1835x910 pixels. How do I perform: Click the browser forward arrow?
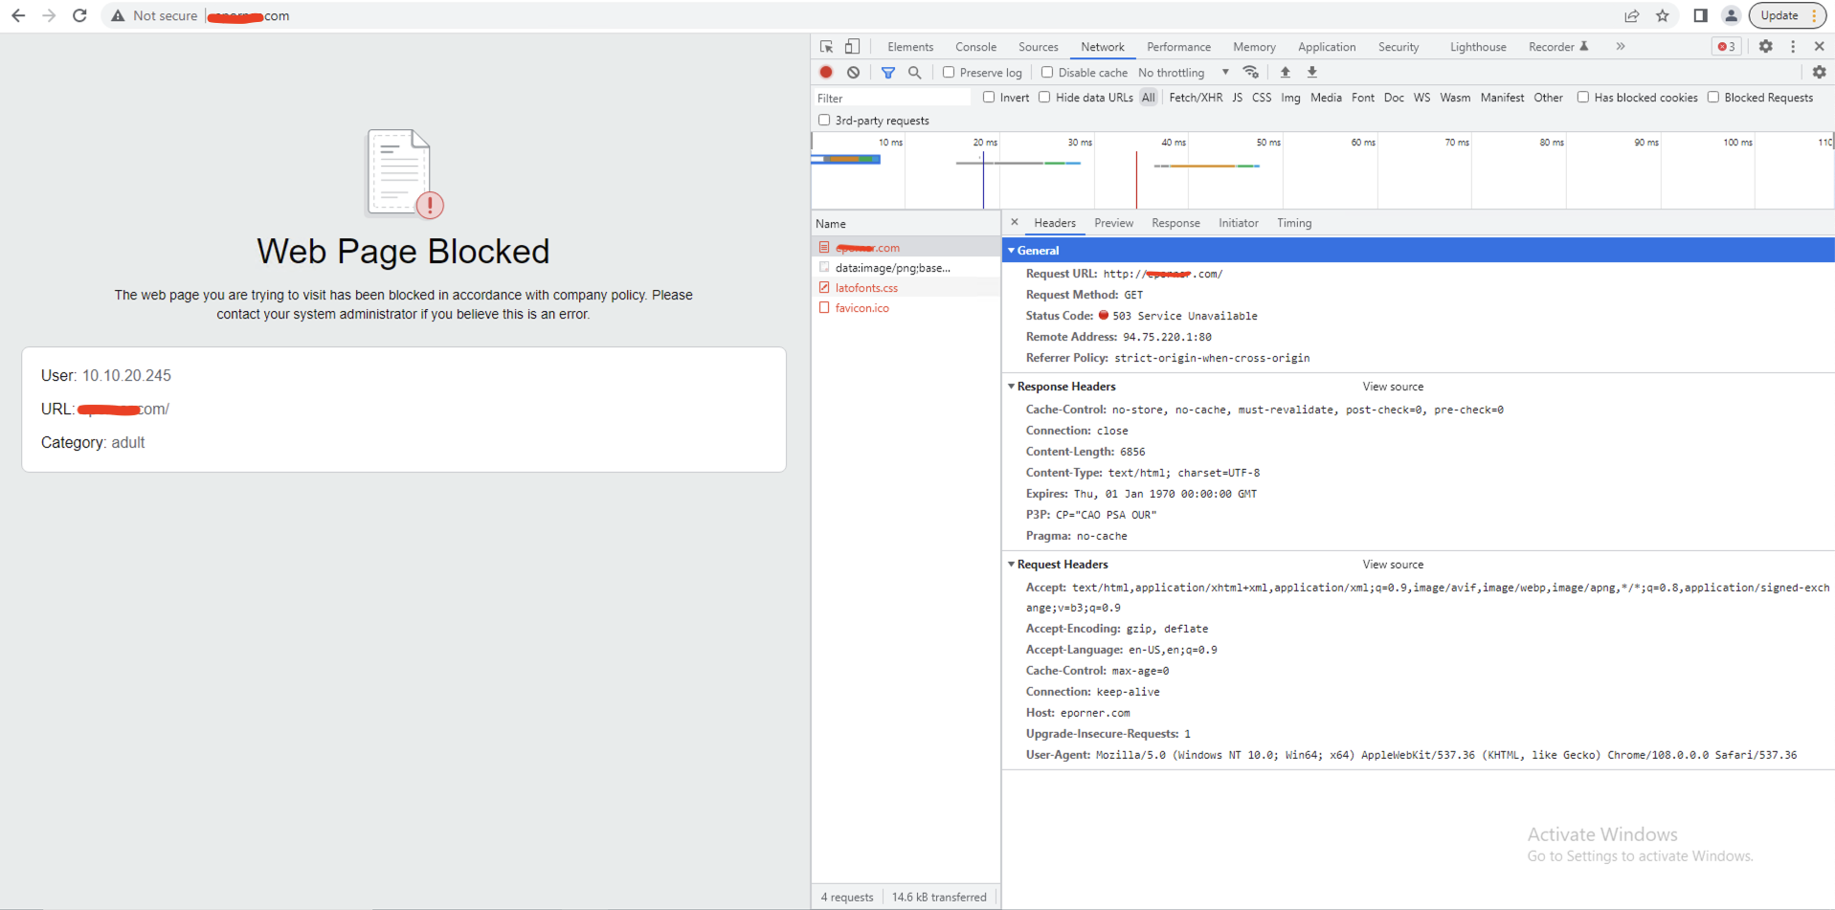[x=49, y=15]
